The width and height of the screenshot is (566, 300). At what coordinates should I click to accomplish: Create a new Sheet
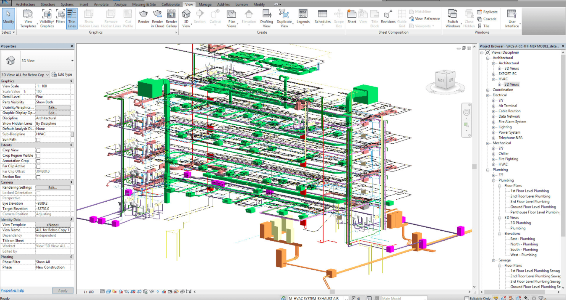pos(352,17)
